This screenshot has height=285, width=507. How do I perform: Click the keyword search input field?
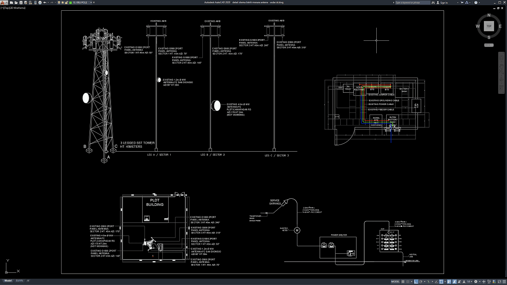[x=412, y=2]
